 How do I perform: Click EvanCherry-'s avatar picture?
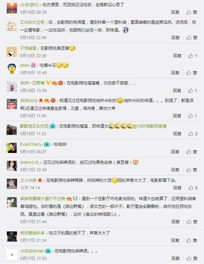[x=12, y=148]
